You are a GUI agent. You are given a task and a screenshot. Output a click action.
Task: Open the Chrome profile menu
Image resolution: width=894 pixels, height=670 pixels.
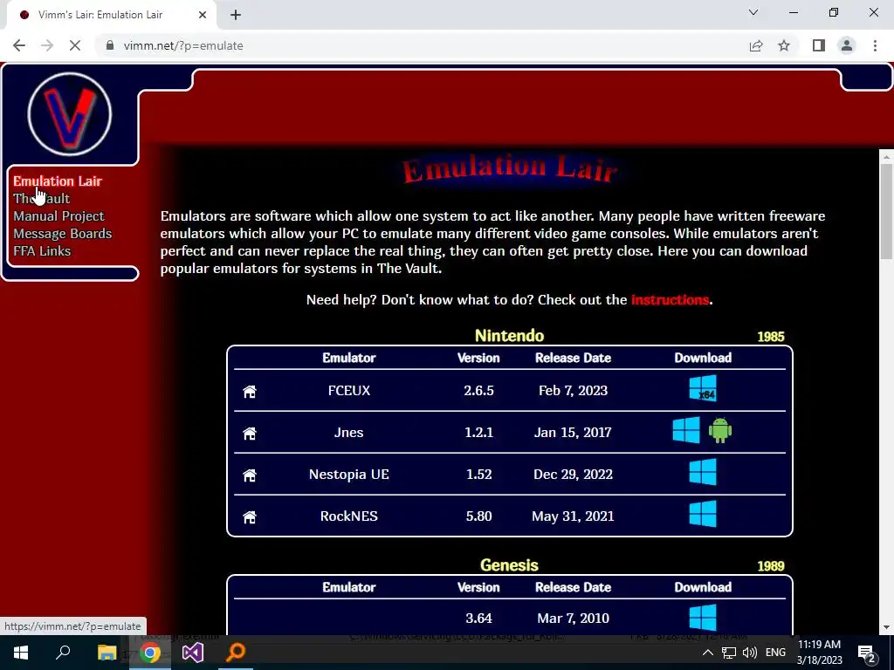pos(847,45)
